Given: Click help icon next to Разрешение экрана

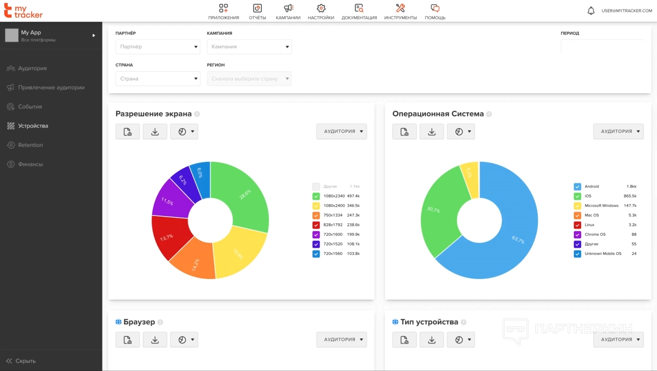Looking at the screenshot, I should tap(197, 115).
